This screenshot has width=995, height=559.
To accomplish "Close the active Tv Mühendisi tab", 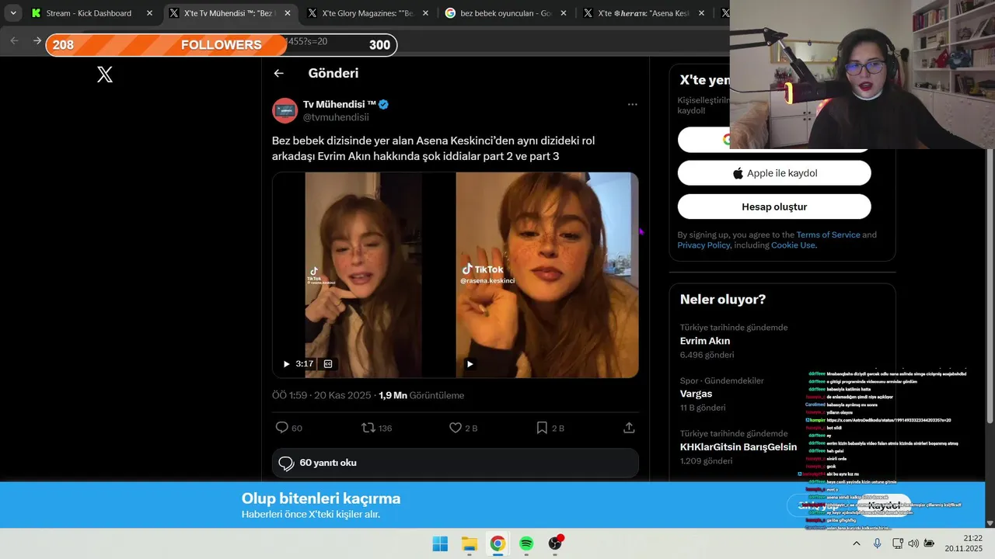I will pos(288,13).
